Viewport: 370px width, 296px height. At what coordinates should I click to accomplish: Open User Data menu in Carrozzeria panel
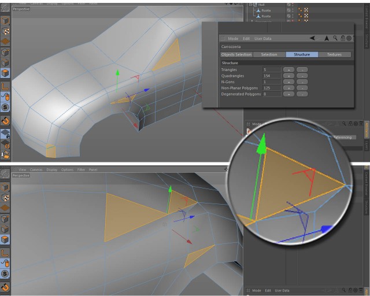coord(262,39)
